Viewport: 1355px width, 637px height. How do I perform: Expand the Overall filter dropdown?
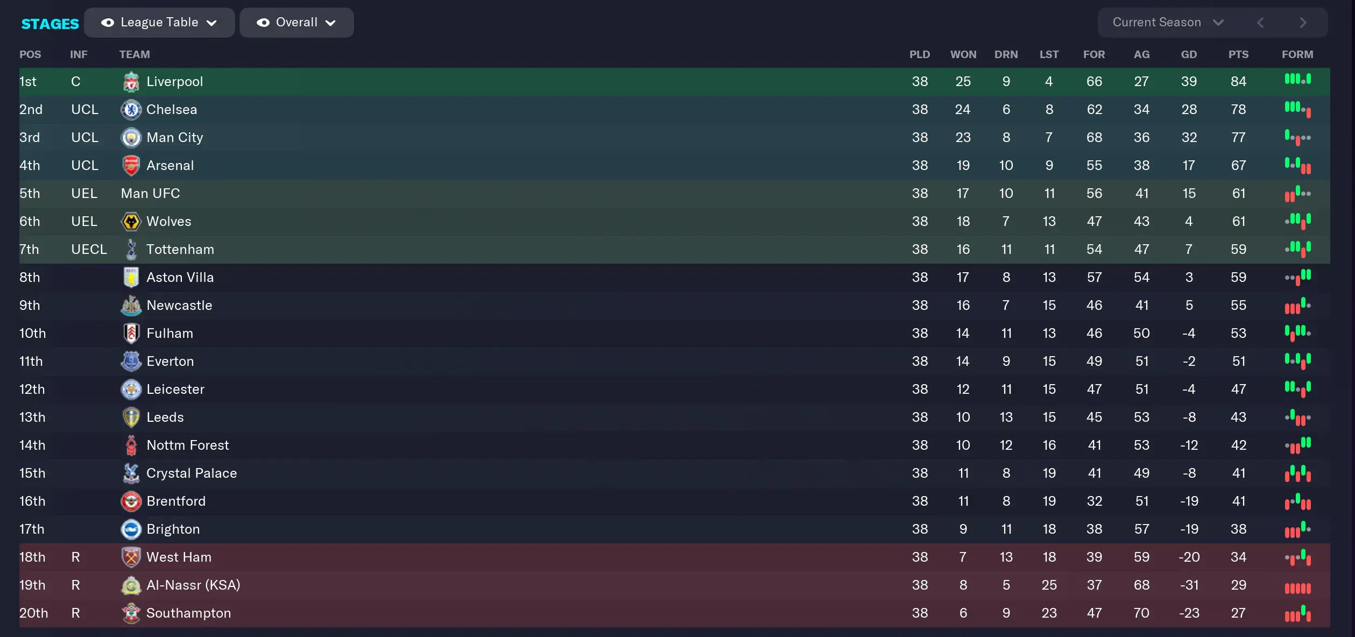click(297, 23)
